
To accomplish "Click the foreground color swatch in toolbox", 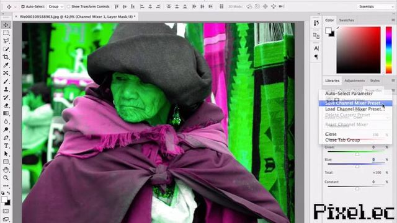I will point(4,199).
